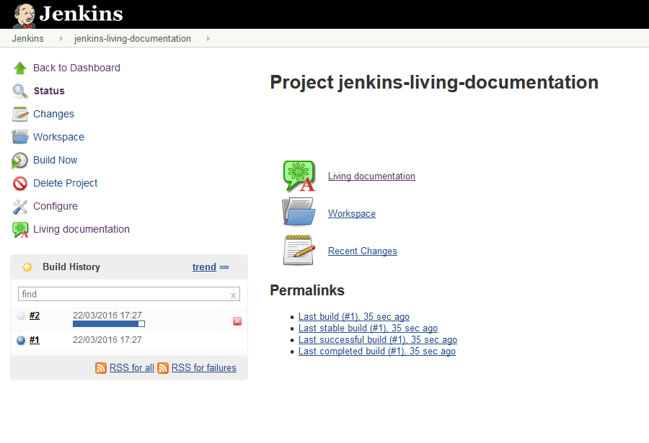Viewport: 649px width, 443px height.
Task: Click the sun weather icon in Build History
Action: (27, 267)
